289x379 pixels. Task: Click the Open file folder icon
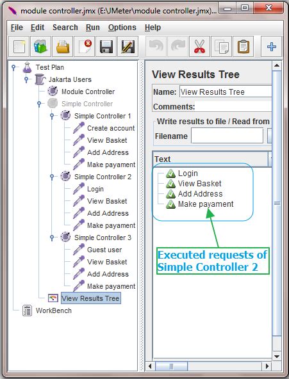point(62,47)
